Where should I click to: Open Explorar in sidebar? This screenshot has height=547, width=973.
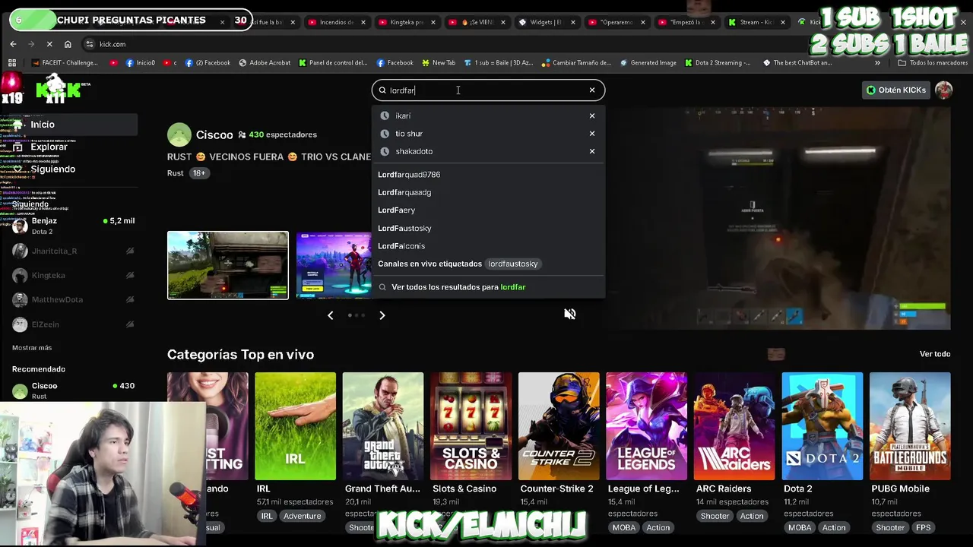tap(49, 147)
